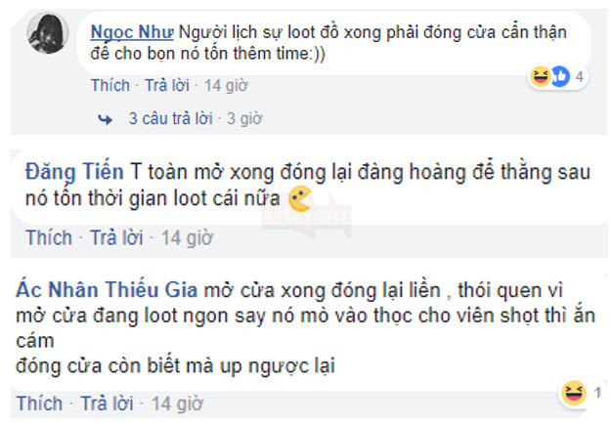The image size is (612, 424).
Task: Open the 14 giờ timestamp on Đăng Tiến's comment
Action: [x=187, y=238]
